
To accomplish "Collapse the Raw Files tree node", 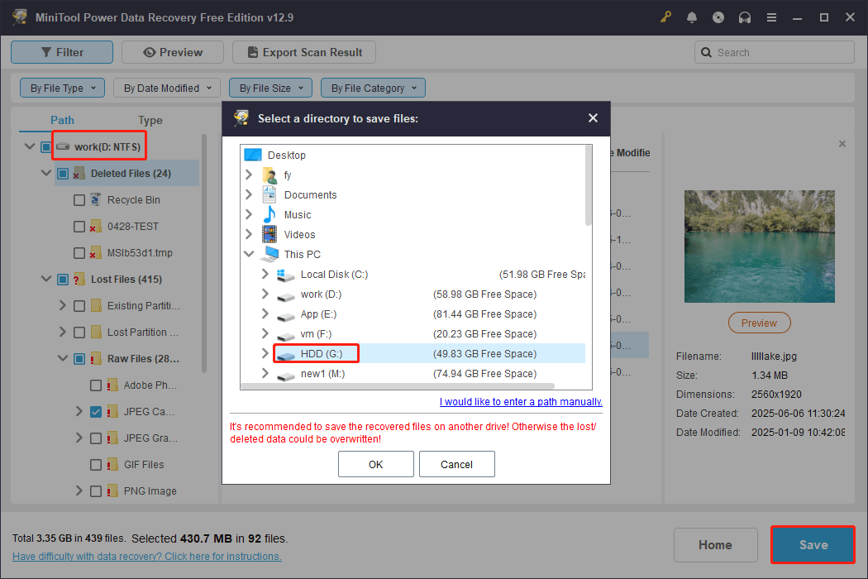I will pyautogui.click(x=63, y=358).
